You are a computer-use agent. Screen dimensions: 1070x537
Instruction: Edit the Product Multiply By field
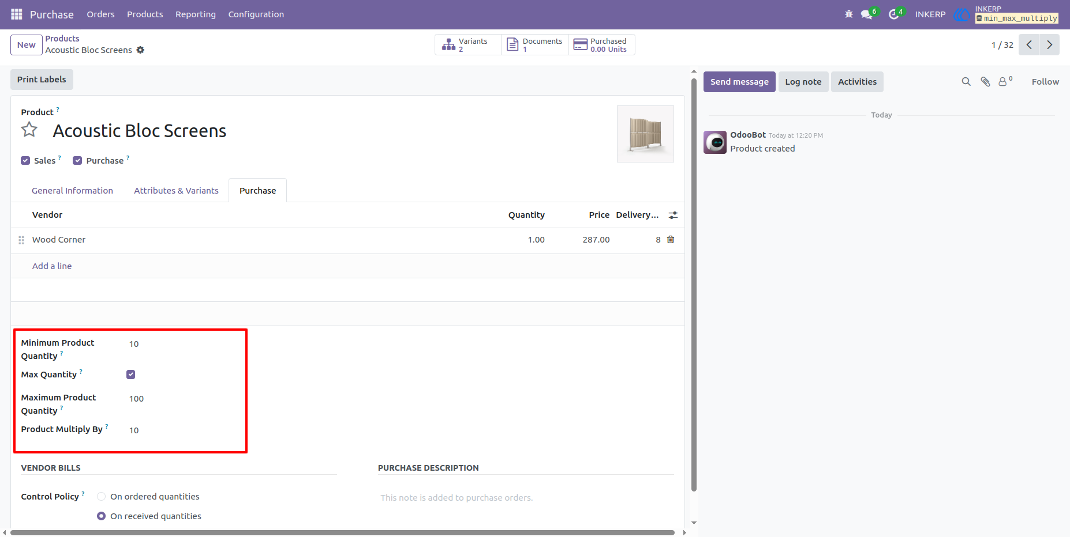(x=182, y=430)
